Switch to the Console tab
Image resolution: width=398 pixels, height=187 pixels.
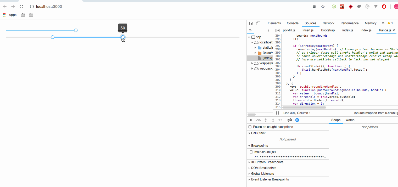tap(293, 23)
